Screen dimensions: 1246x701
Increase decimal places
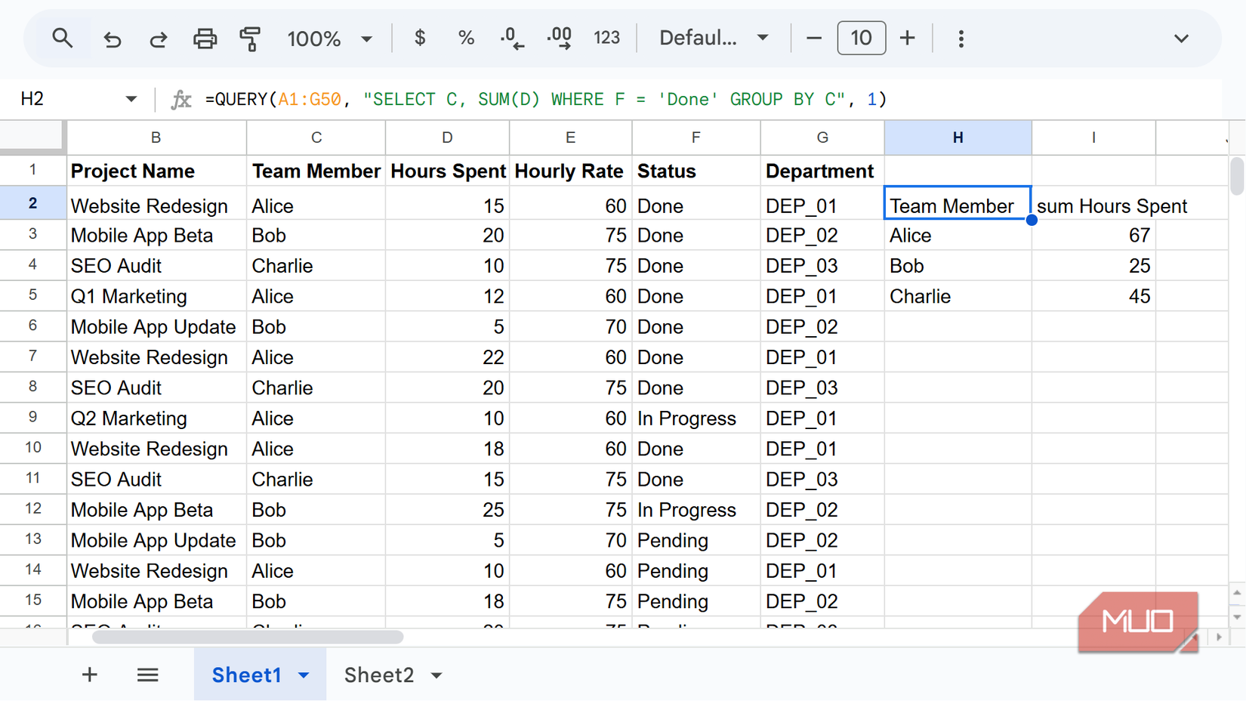[x=560, y=38]
